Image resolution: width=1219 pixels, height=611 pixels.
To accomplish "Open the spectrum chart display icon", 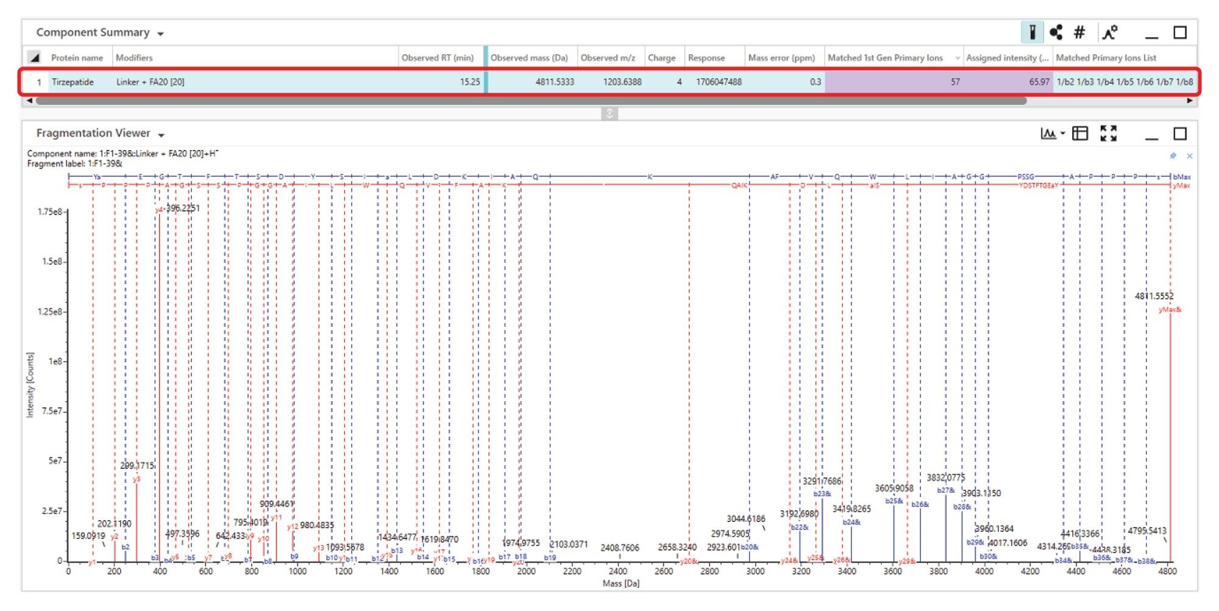I will 1048,133.
